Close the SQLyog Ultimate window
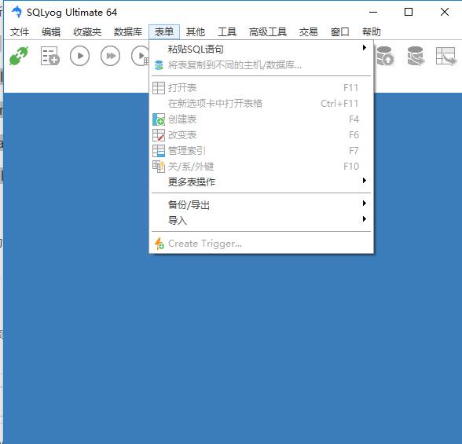The height and width of the screenshot is (444, 462). (x=445, y=12)
